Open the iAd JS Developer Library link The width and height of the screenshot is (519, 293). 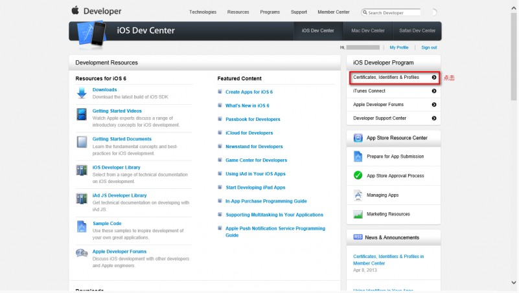[119, 195]
